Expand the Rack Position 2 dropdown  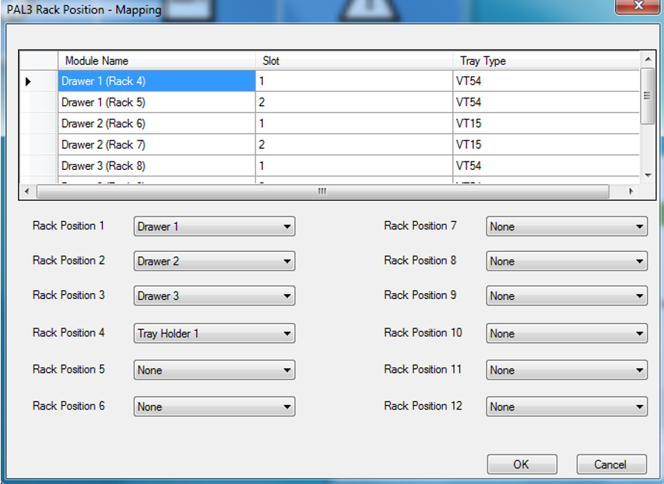tap(214, 262)
